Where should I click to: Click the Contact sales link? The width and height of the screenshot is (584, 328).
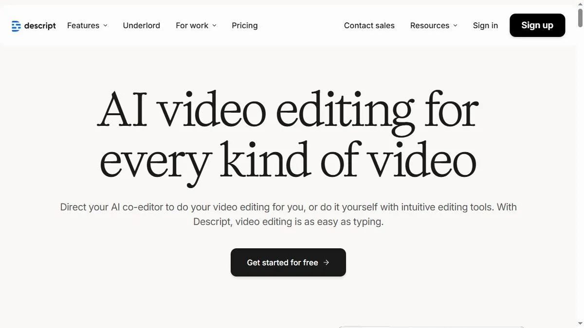pos(369,25)
